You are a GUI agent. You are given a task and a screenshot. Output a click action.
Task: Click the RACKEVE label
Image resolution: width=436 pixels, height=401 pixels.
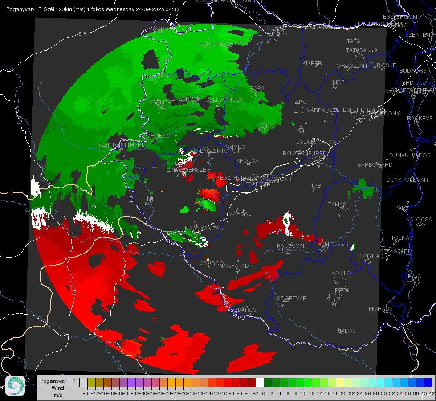[x=420, y=118]
